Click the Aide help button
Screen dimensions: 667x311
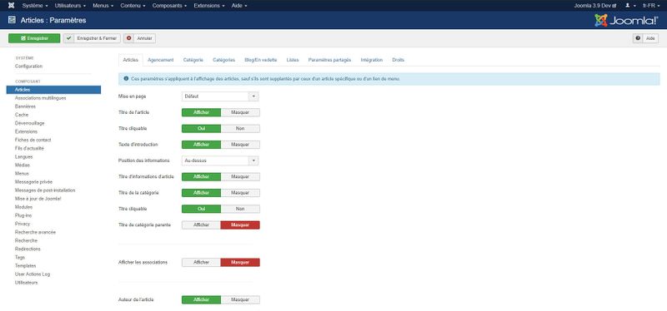(x=645, y=38)
